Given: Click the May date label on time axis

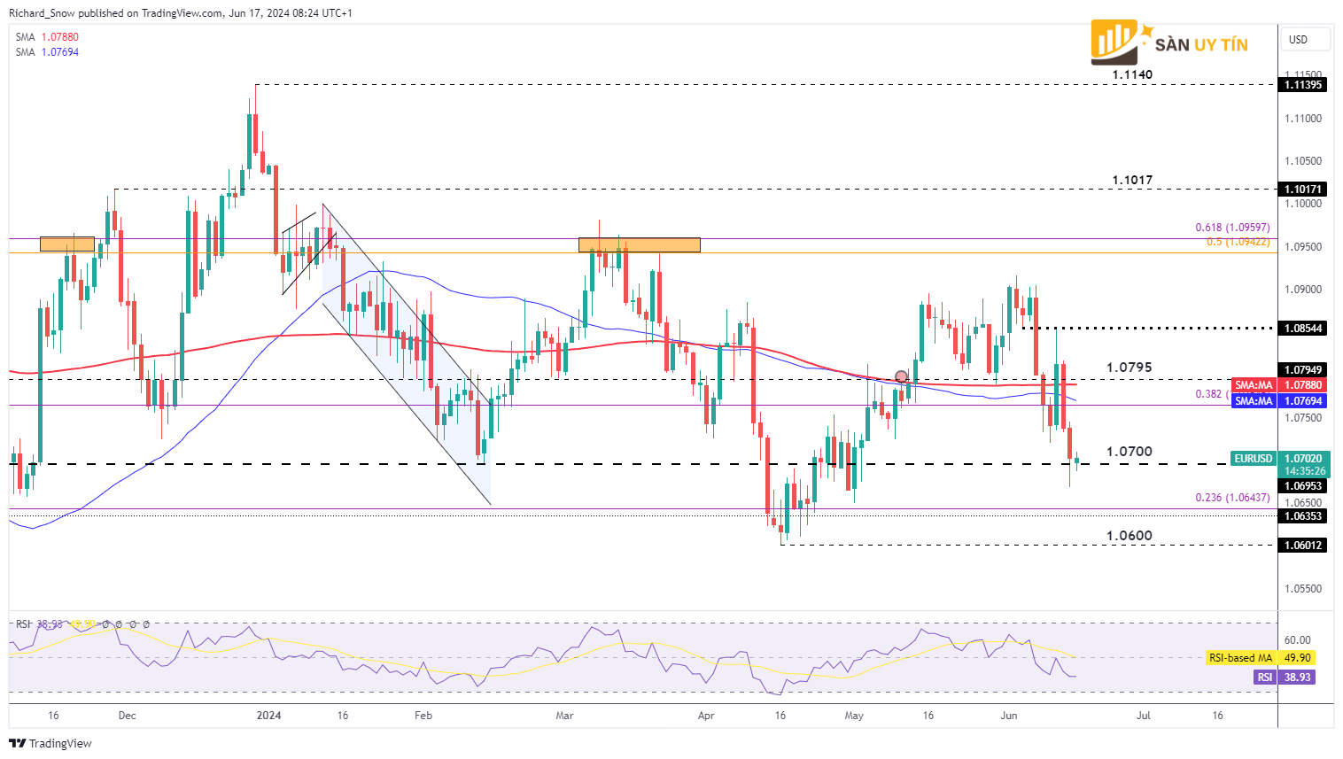Looking at the screenshot, I should coord(854,716).
